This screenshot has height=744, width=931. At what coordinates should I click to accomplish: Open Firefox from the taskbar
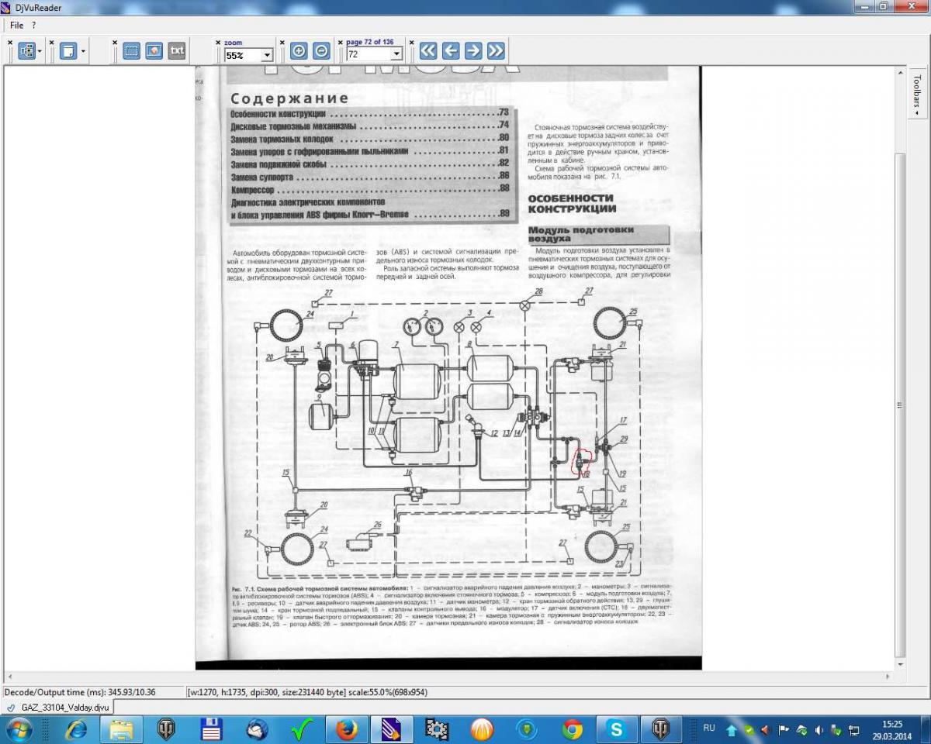tap(346, 729)
